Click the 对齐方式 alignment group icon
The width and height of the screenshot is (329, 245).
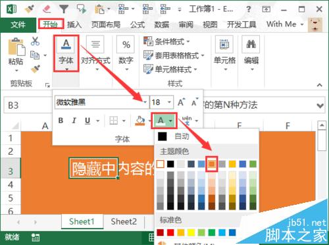(95, 44)
